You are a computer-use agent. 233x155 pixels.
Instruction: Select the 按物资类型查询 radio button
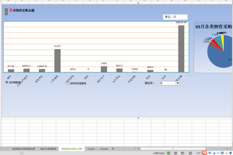68,83
